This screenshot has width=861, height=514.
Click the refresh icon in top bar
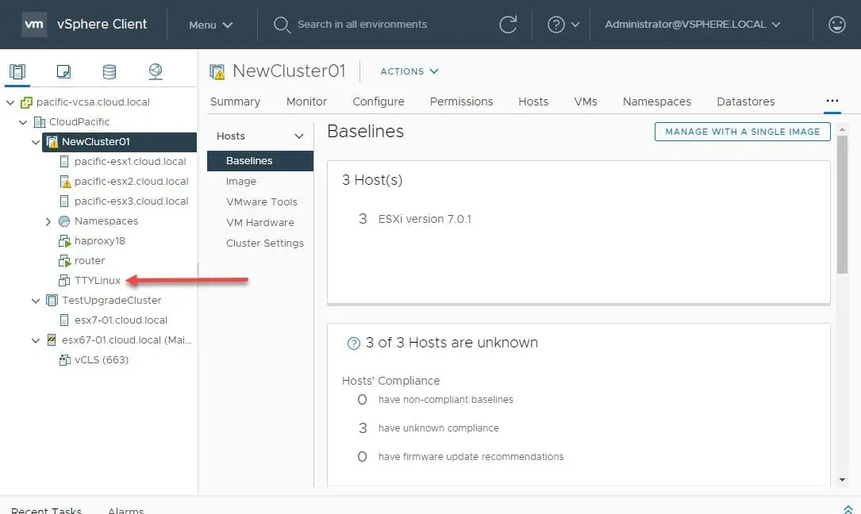coord(508,25)
